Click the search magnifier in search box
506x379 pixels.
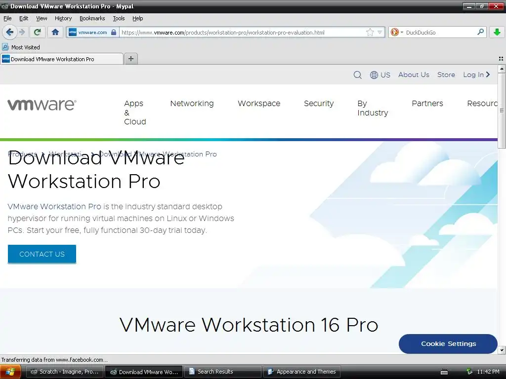click(x=480, y=32)
